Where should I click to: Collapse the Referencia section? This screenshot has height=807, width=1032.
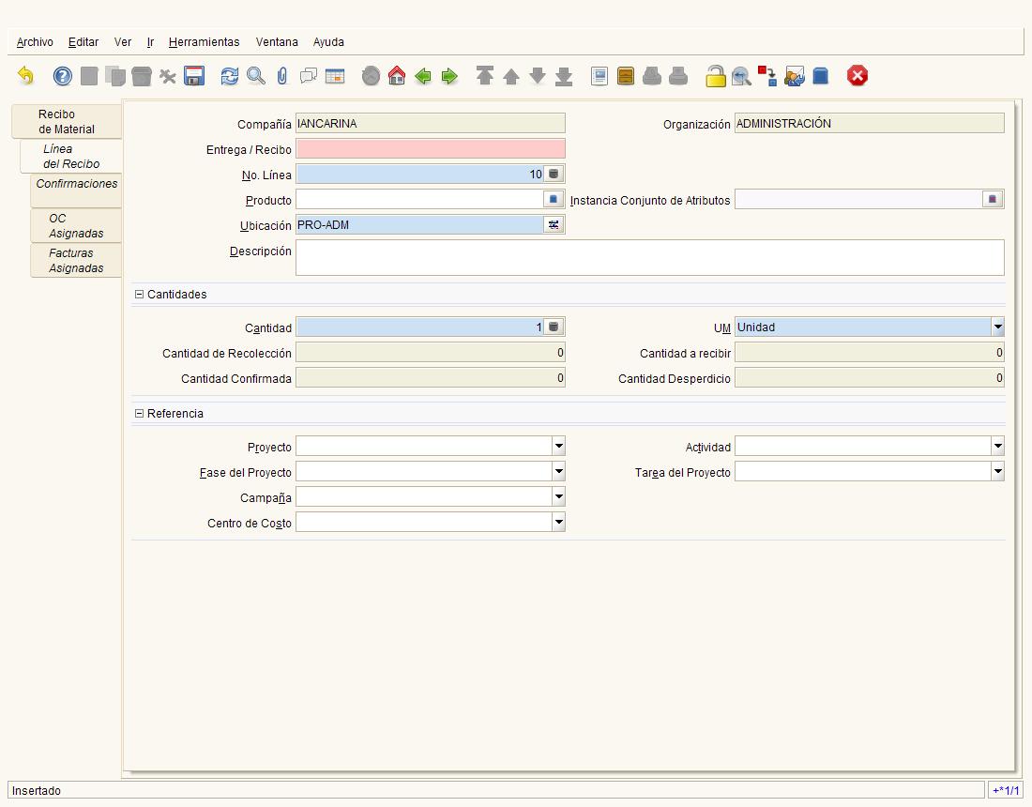139,414
